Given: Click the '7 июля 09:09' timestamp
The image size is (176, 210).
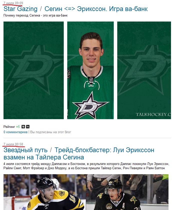Looking at the screenshot, I should [x=13, y=3].
